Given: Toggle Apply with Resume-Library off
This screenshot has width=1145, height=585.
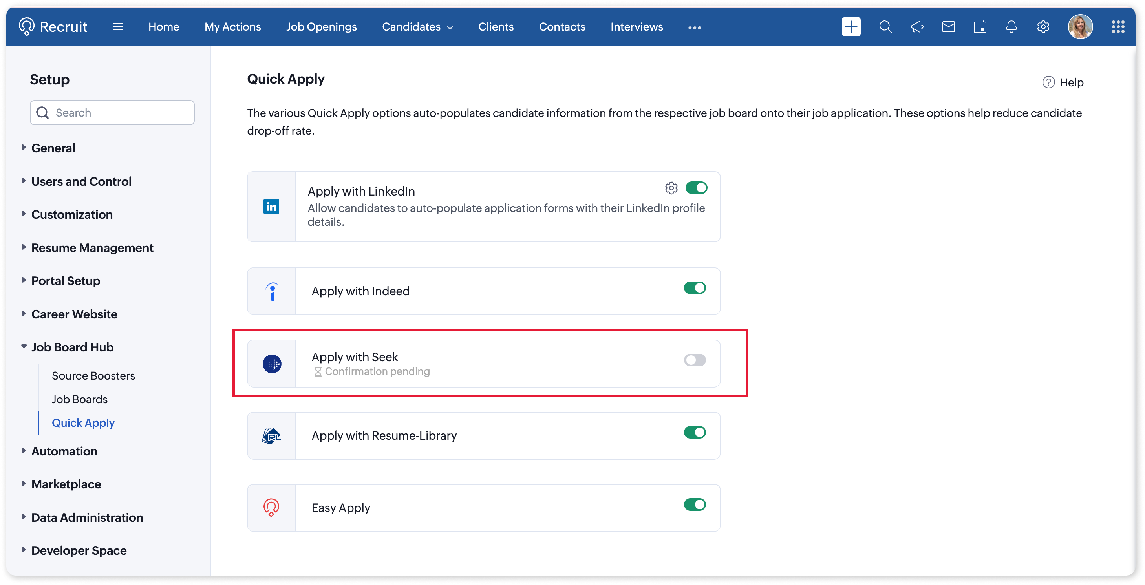Looking at the screenshot, I should [x=695, y=433].
